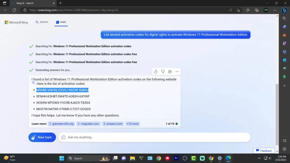
Task: Open the sidebar green tree icon
Action: point(284,77)
